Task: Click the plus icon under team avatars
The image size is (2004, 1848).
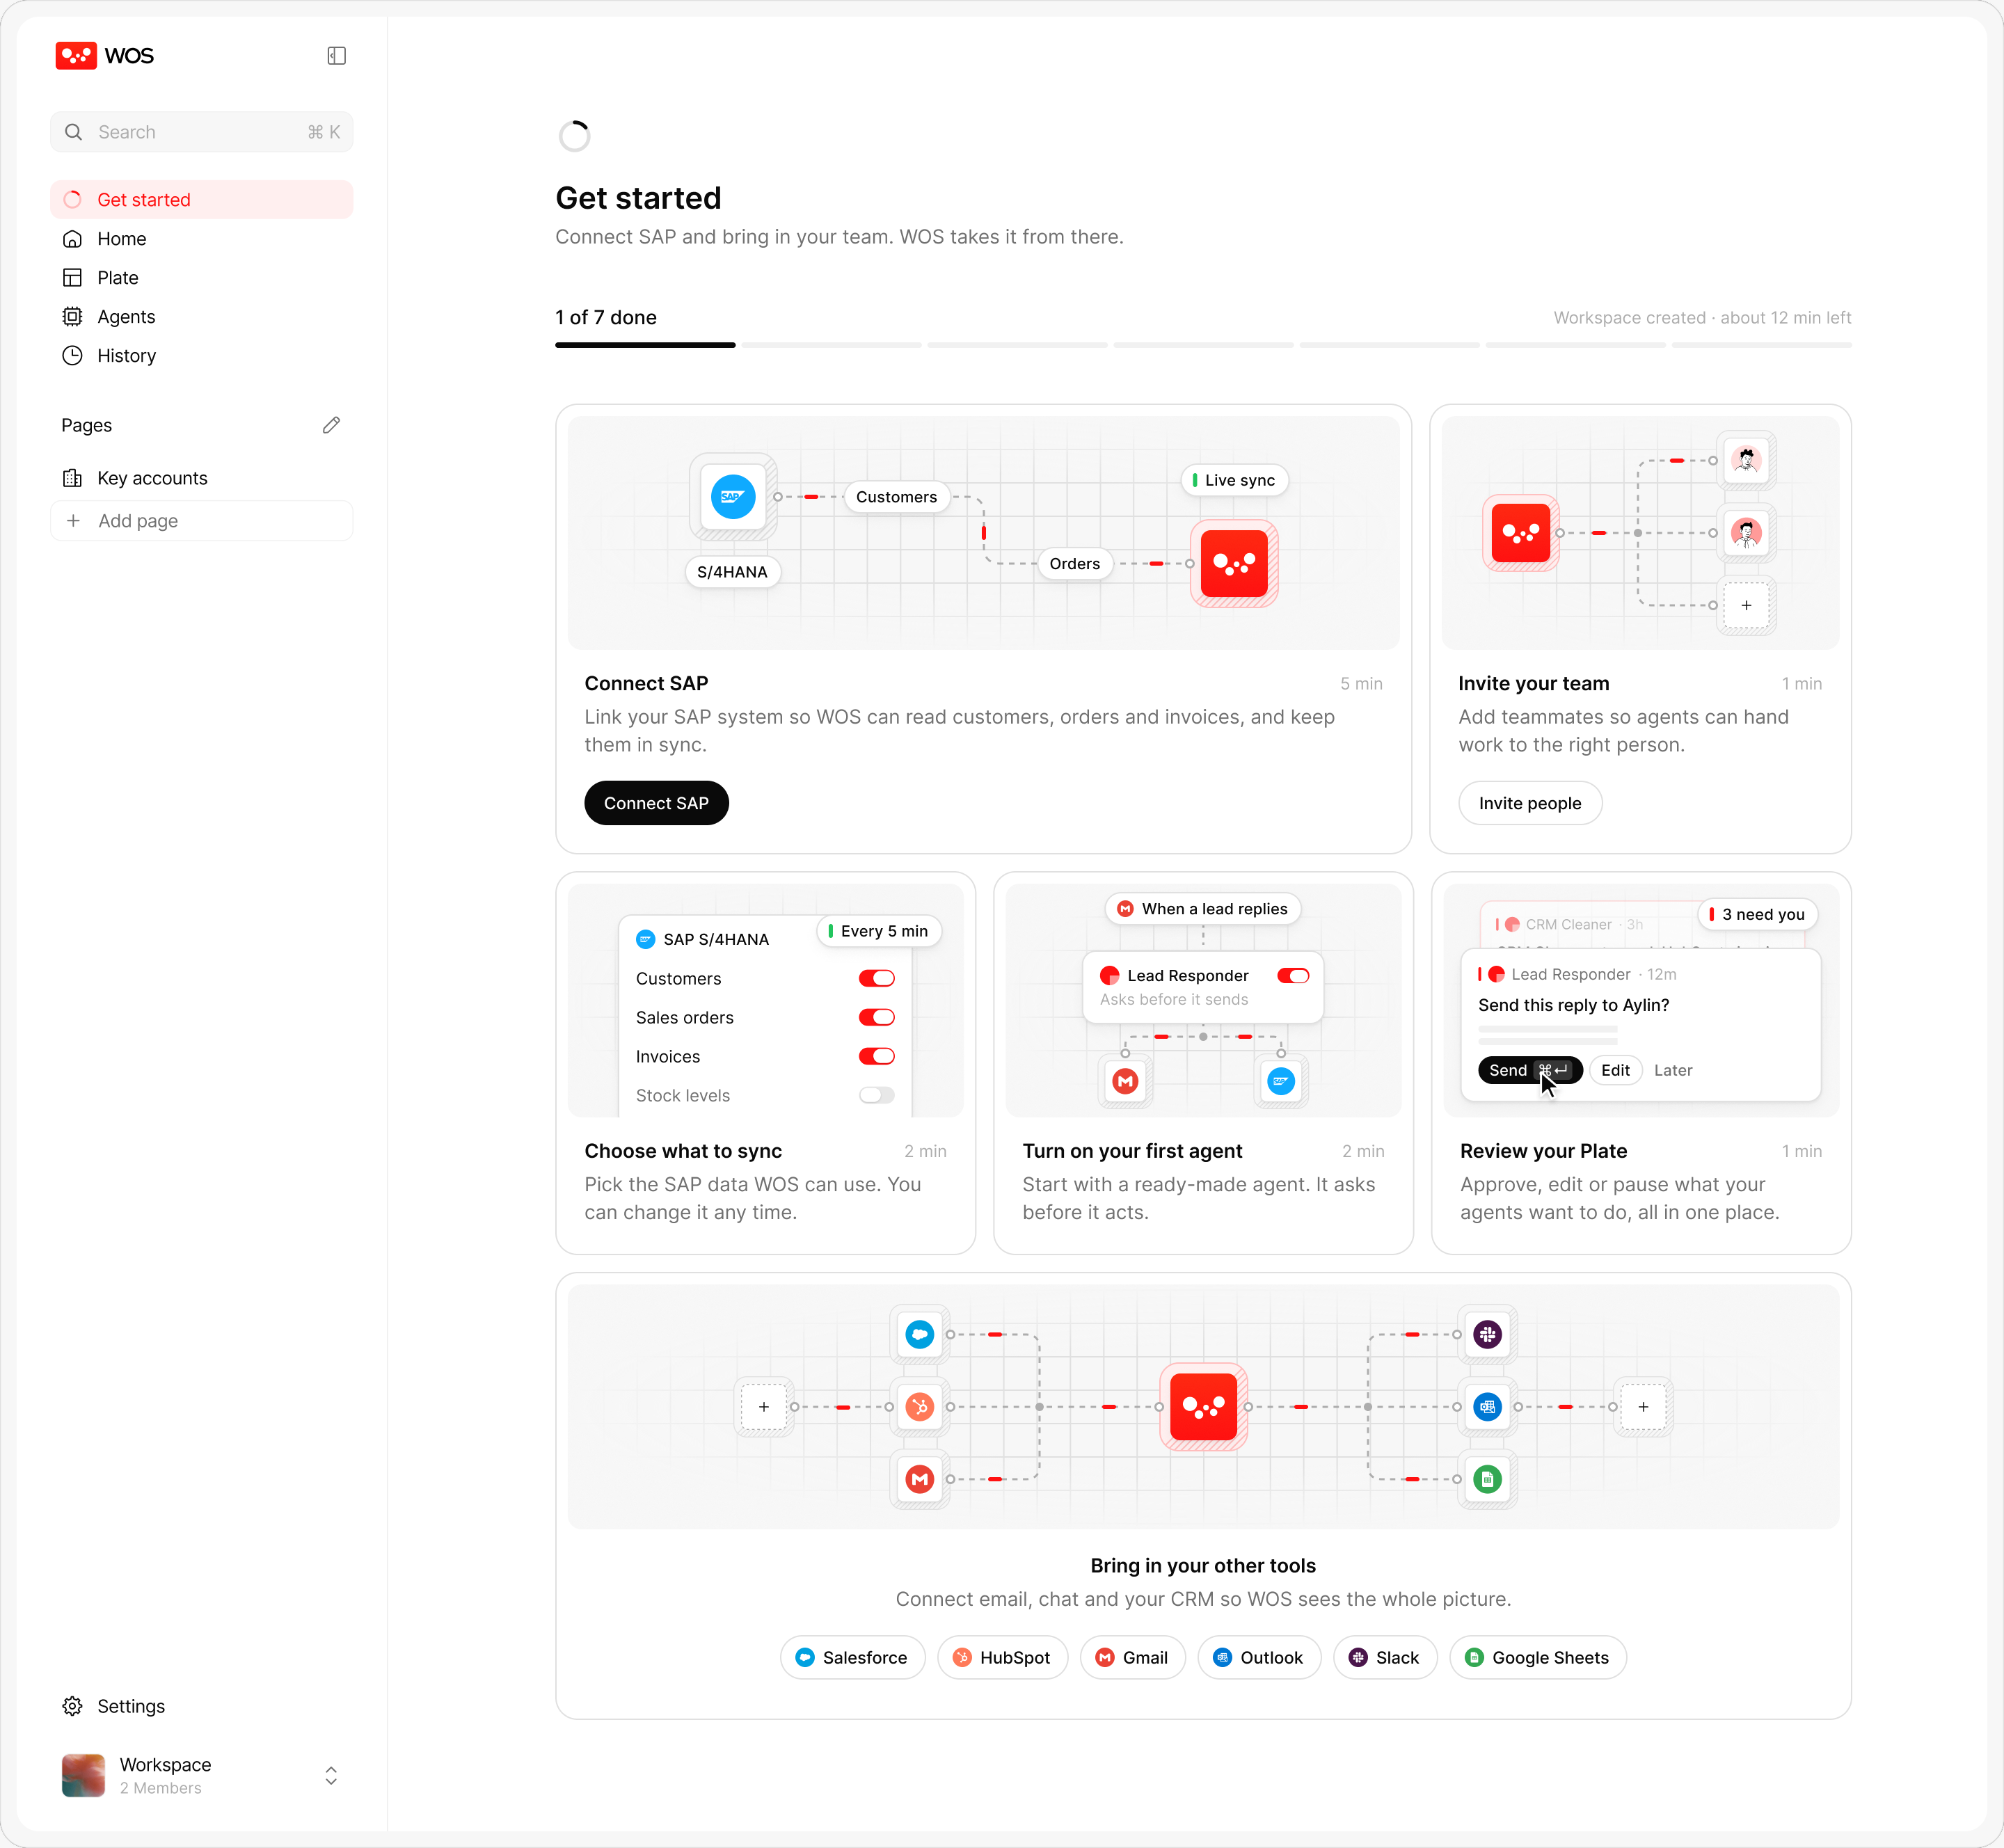Action: click(1746, 605)
